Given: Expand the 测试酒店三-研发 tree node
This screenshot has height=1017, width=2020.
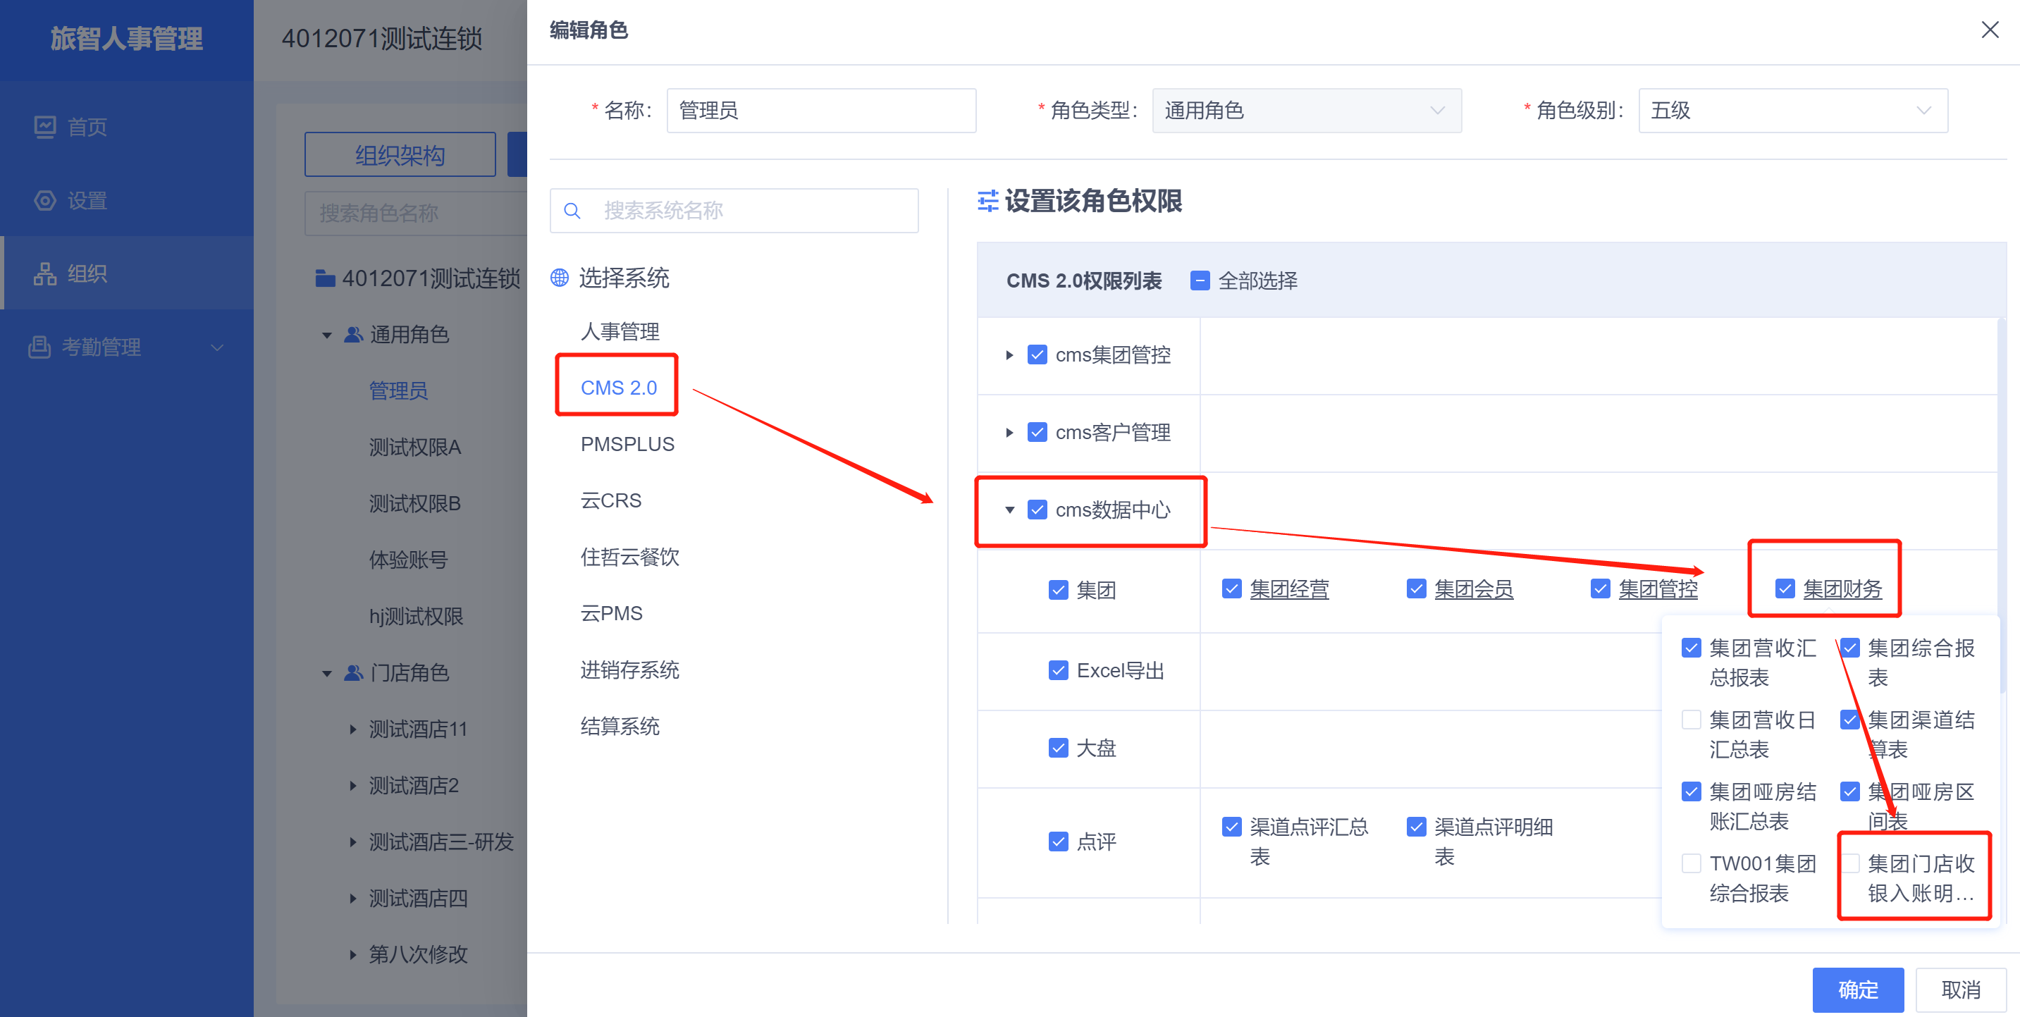Looking at the screenshot, I should 353,842.
